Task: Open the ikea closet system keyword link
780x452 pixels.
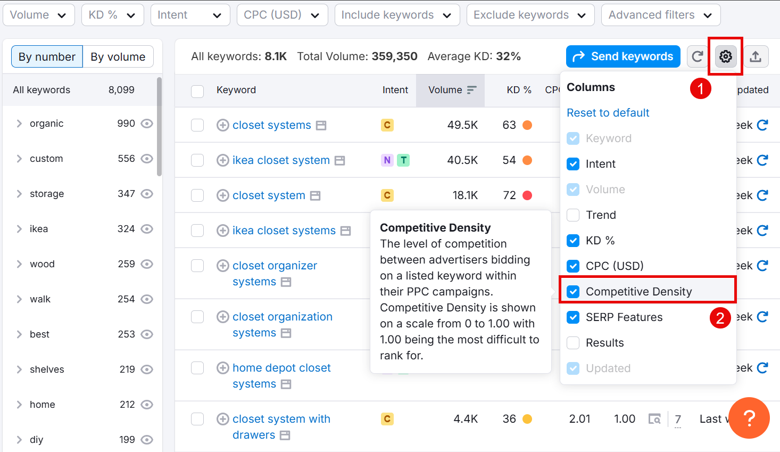Action: click(281, 160)
